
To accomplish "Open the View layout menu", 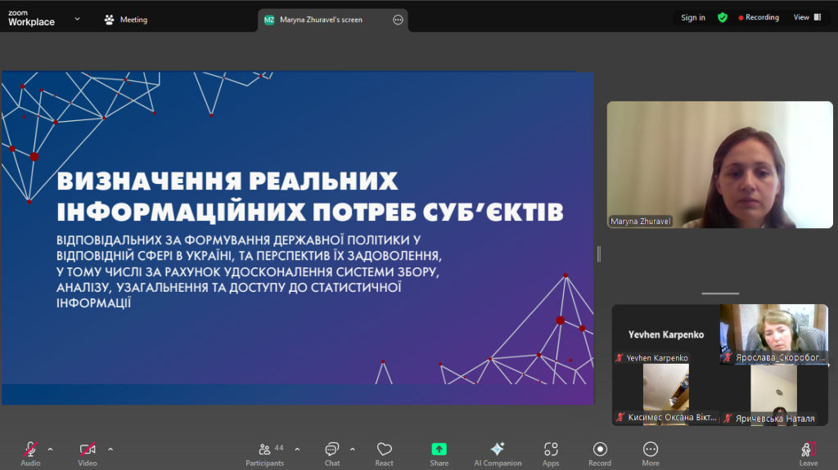I will click(x=807, y=18).
